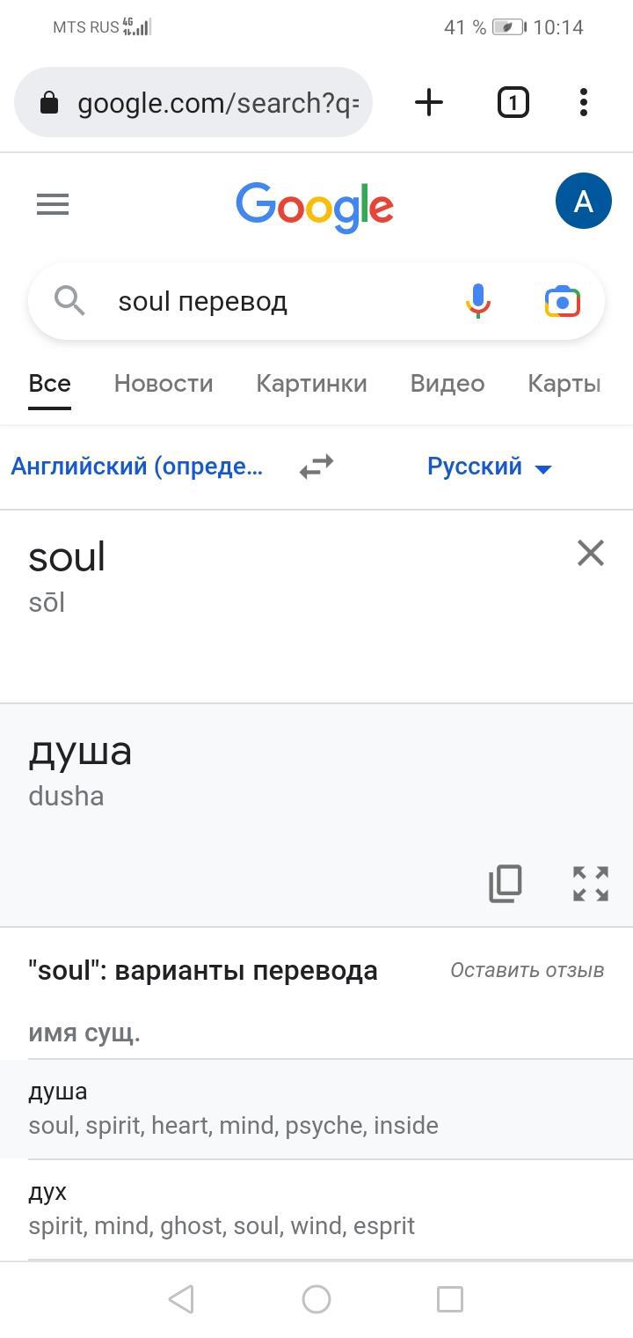Open the Русский target language dropdown
This screenshot has height=1338, width=633.
coord(489,466)
